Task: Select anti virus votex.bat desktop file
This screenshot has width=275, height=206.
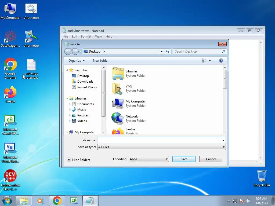Action: tap(31, 69)
